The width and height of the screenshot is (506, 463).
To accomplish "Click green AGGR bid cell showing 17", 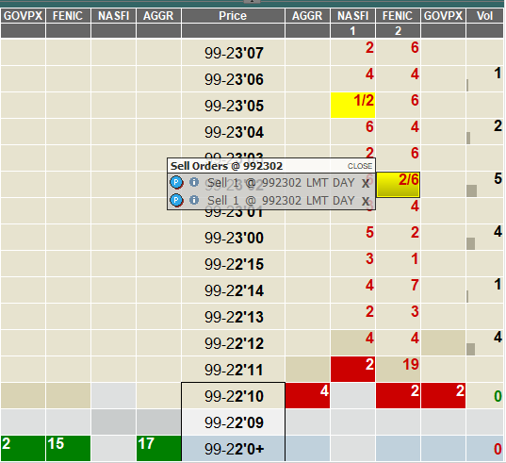I will click(158, 448).
